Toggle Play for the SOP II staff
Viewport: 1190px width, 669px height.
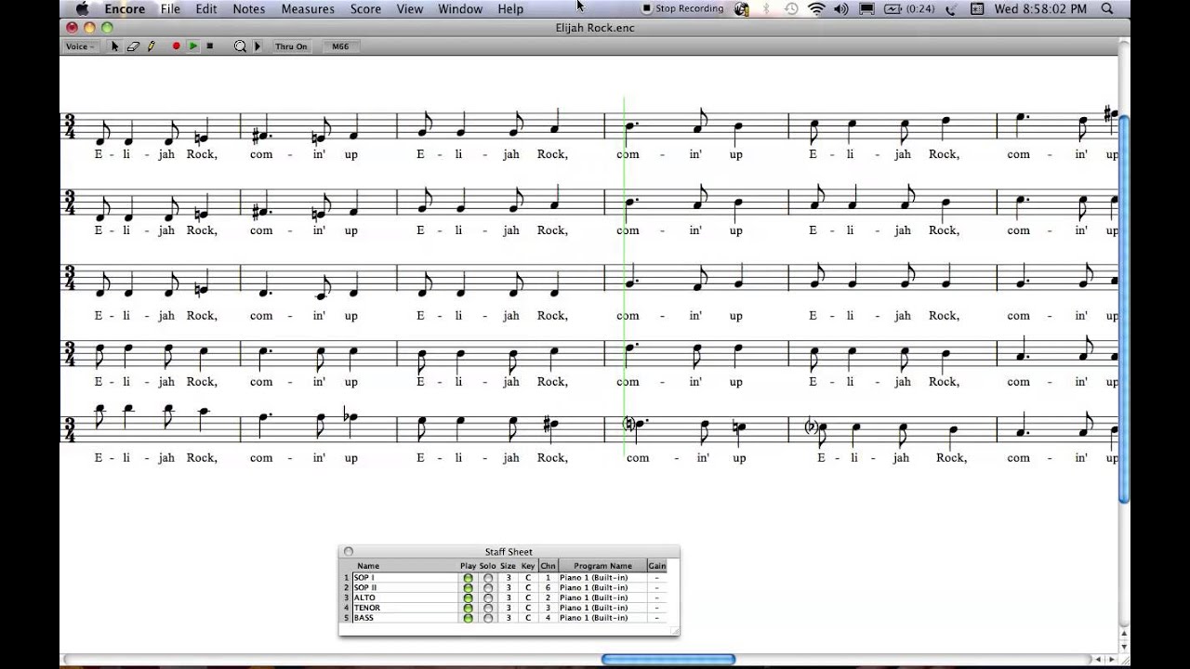pyautogui.click(x=468, y=588)
